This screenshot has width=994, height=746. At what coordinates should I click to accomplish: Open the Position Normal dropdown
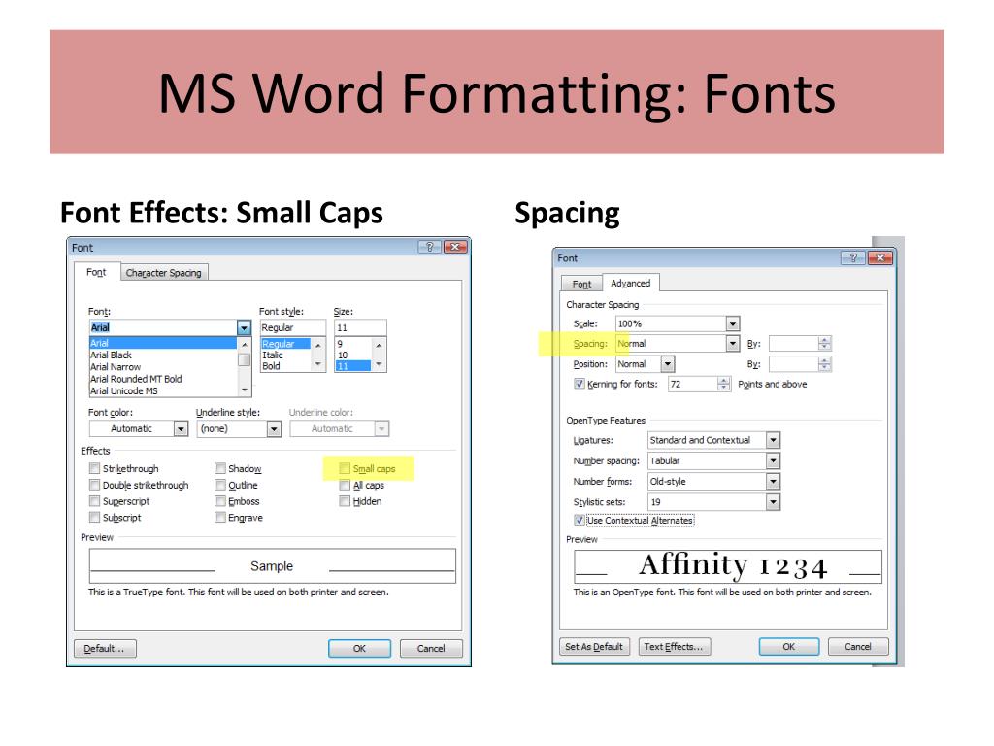tap(668, 364)
